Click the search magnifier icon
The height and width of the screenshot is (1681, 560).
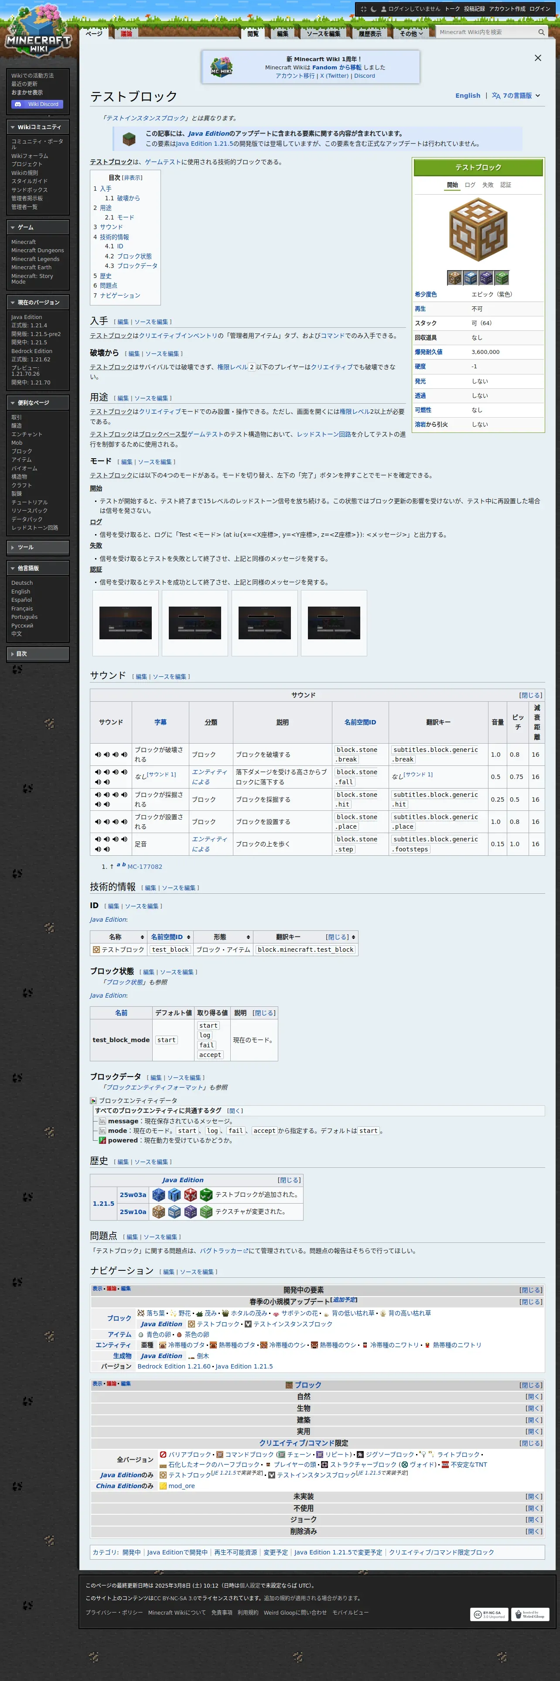[x=541, y=33]
